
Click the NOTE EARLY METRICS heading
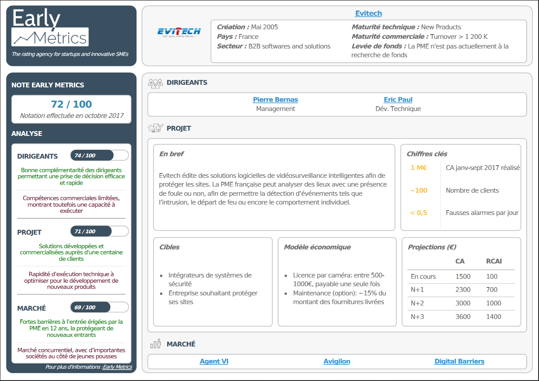[x=48, y=85]
